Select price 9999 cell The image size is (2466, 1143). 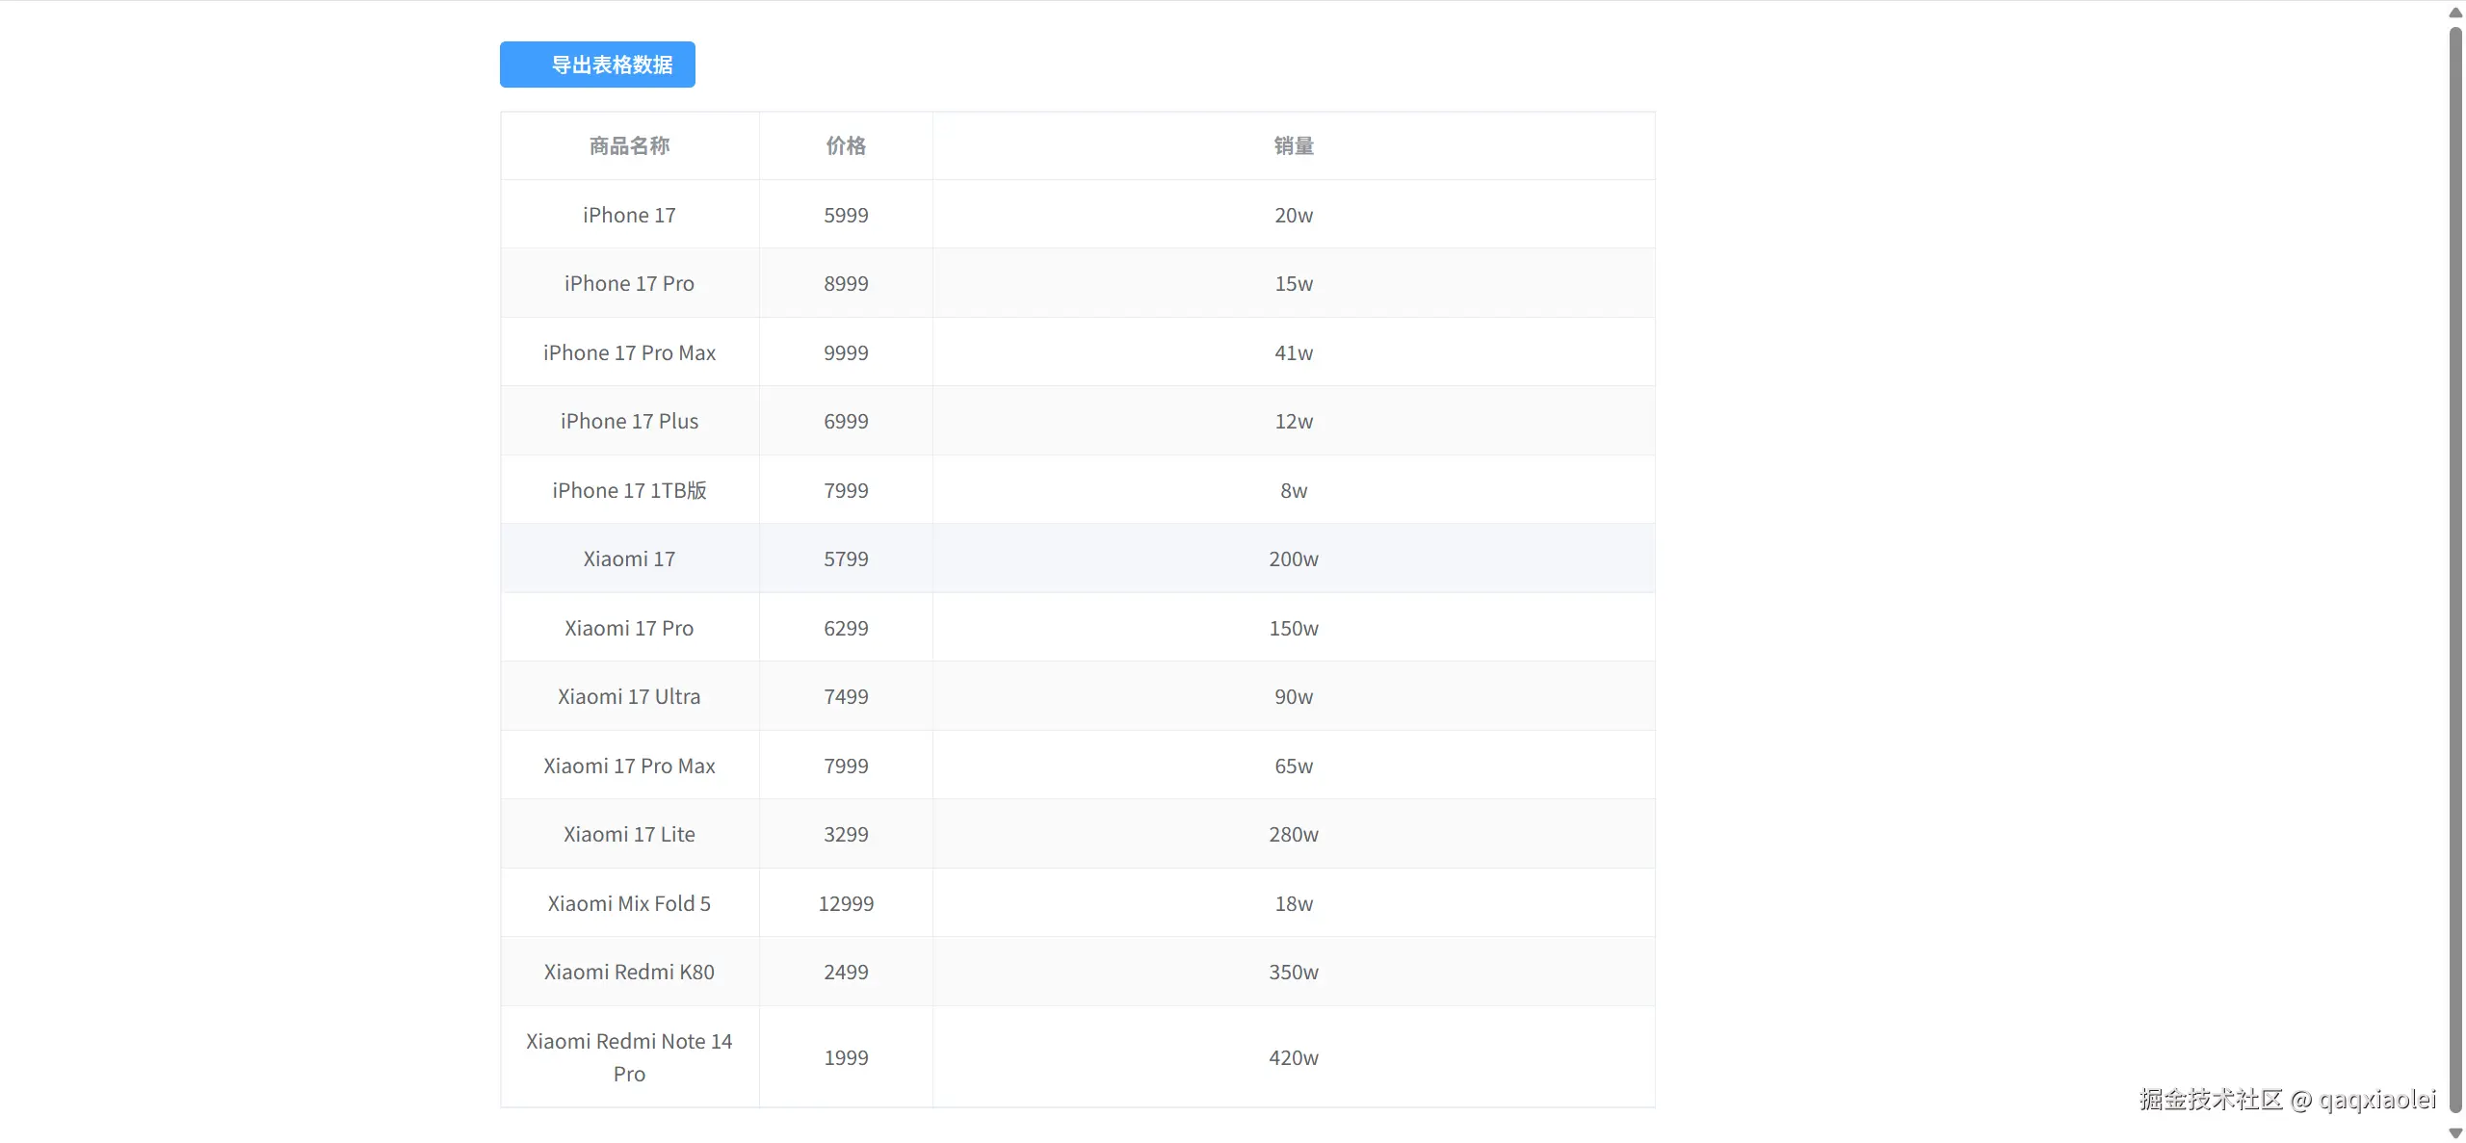(846, 352)
